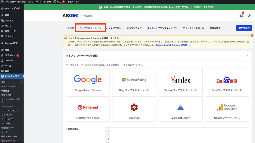Select the Microsoft Clarity card
Viewport: 255px width, 143px height.
point(181,109)
